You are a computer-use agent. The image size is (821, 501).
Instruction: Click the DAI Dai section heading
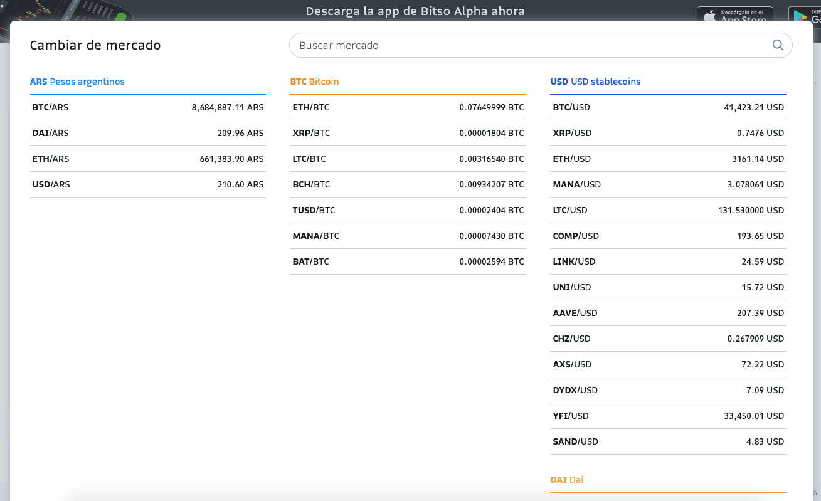[566, 480]
